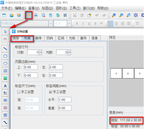Fit view to window icon
The width and height of the screenshot is (144, 129).
point(136,15)
